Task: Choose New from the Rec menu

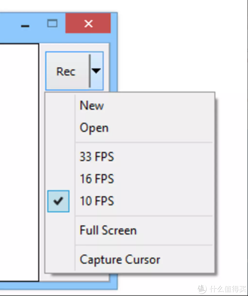Action: click(92, 106)
